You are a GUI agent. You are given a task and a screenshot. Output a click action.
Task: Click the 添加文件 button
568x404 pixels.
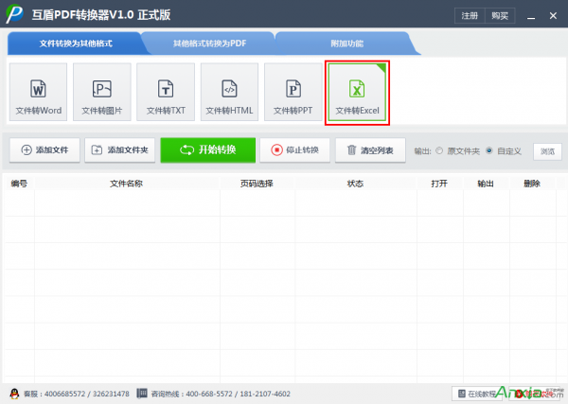44,149
